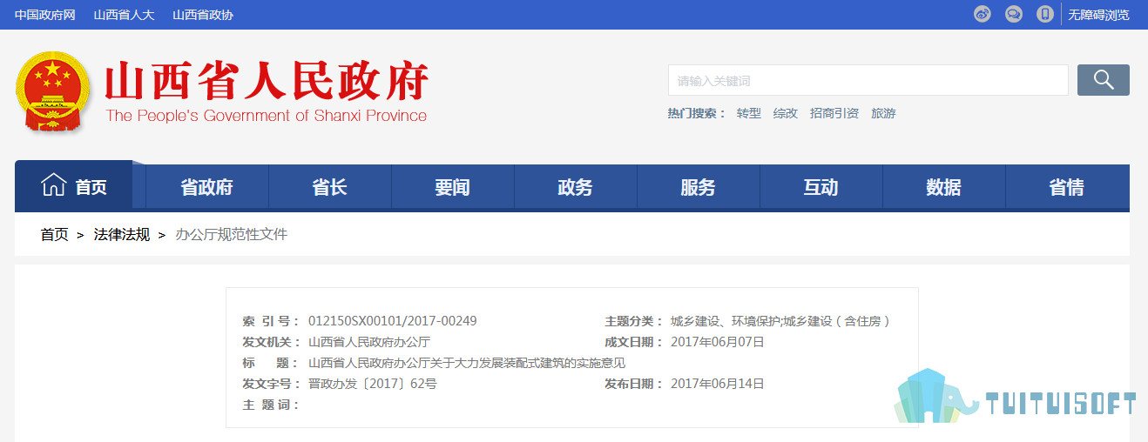The width and height of the screenshot is (1148, 442).
Task: Open the 山西省政协 link
Action: point(203,15)
